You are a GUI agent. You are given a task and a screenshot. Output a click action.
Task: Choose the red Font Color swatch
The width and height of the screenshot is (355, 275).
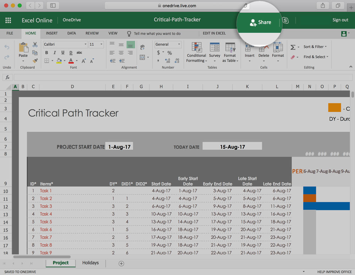(x=71, y=60)
